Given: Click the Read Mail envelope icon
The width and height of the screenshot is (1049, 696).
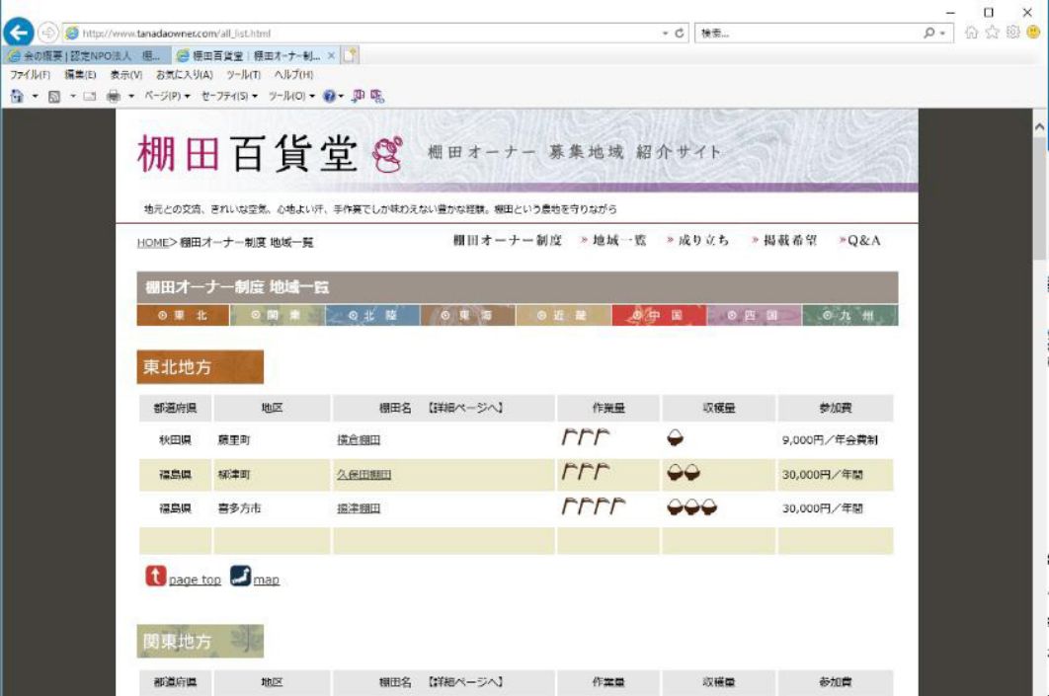Looking at the screenshot, I should (90, 97).
